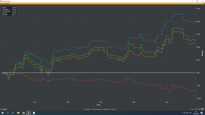Click the $20,00 y-axis label
This screenshot has width=205, height=115.
198,22
